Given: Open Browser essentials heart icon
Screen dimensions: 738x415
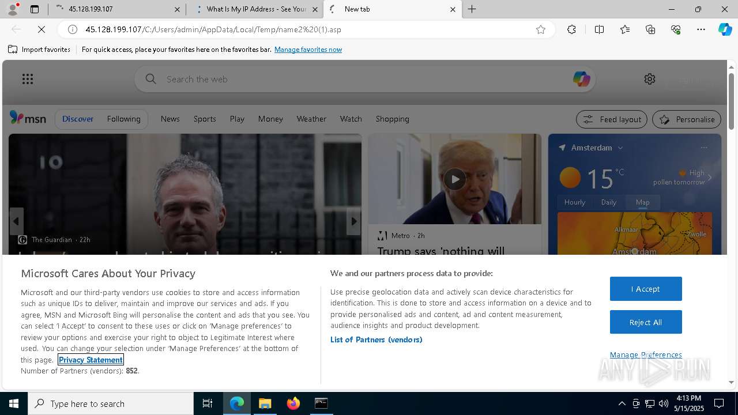Looking at the screenshot, I should click(676, 29).
